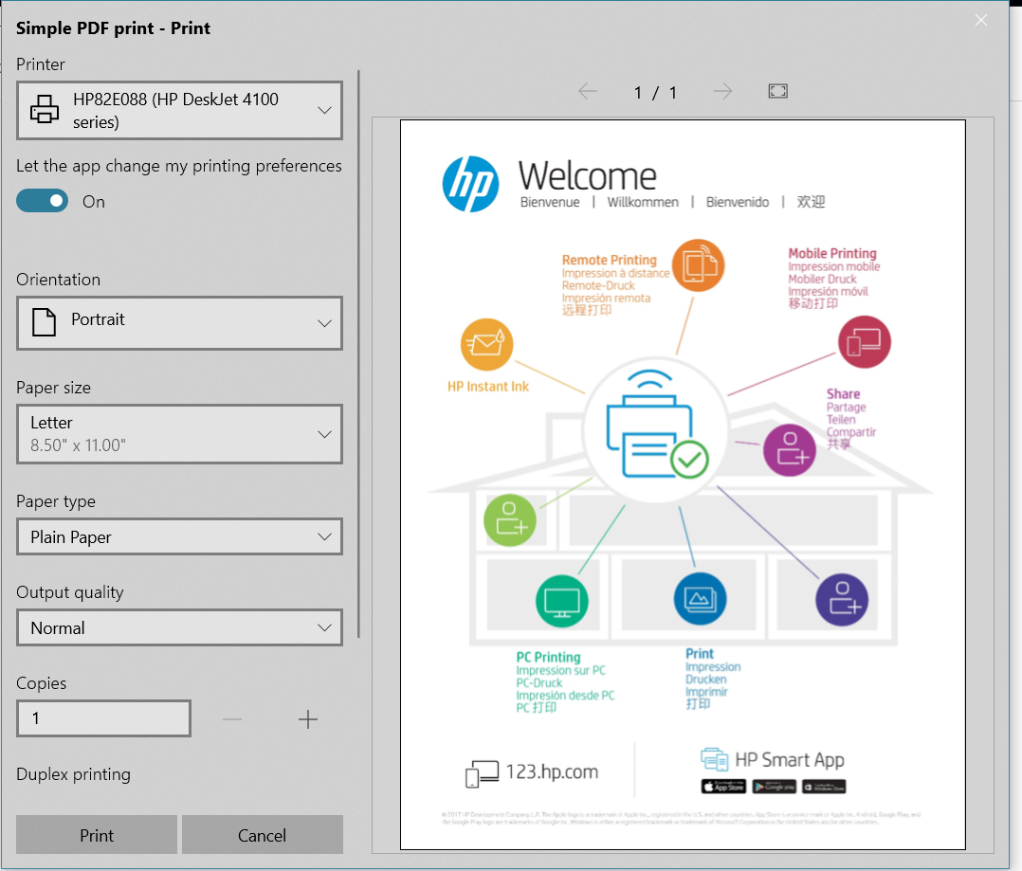Open the Printer selection dropdown

(179, 111)
